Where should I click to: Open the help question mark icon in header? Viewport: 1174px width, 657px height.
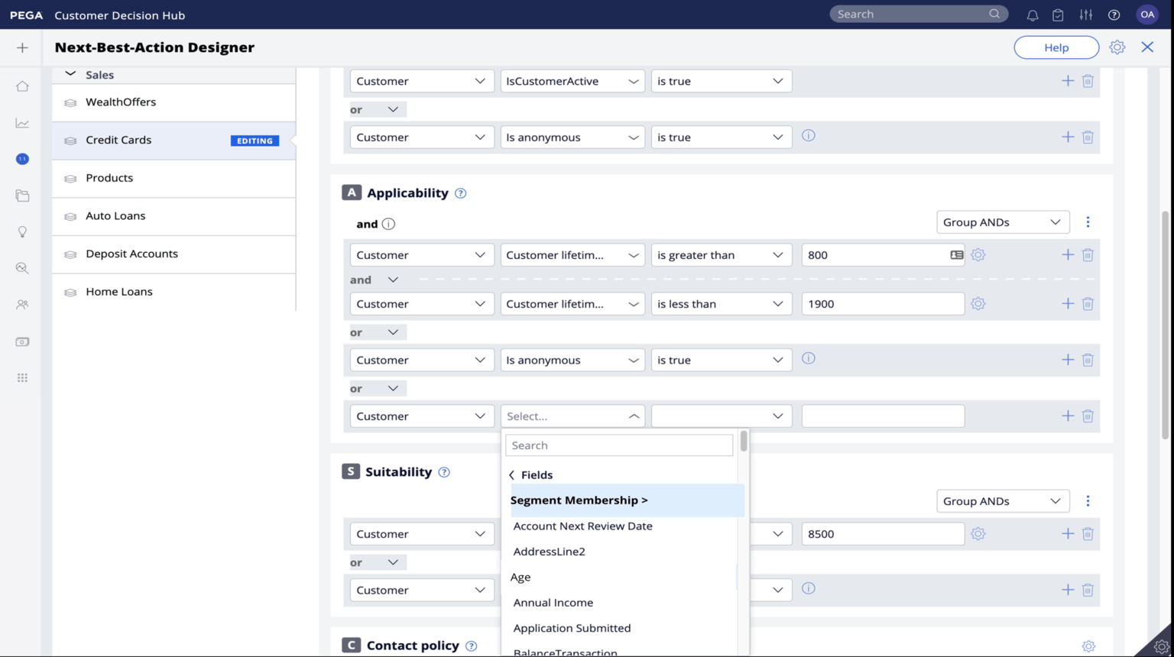1114,15
